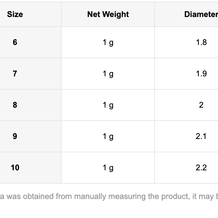The image size is (218, 218).
Task: Select the size 9 cell
Action: (15, 136)
